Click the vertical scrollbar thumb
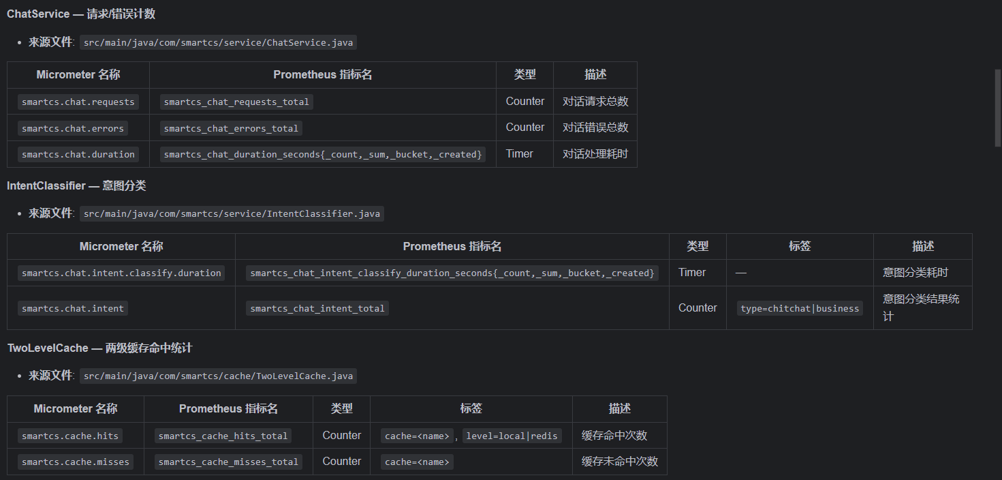 point(997,107)
